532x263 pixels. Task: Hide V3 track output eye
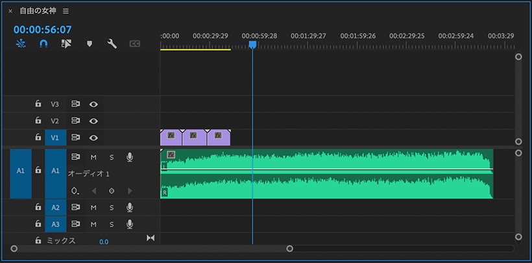93,105
